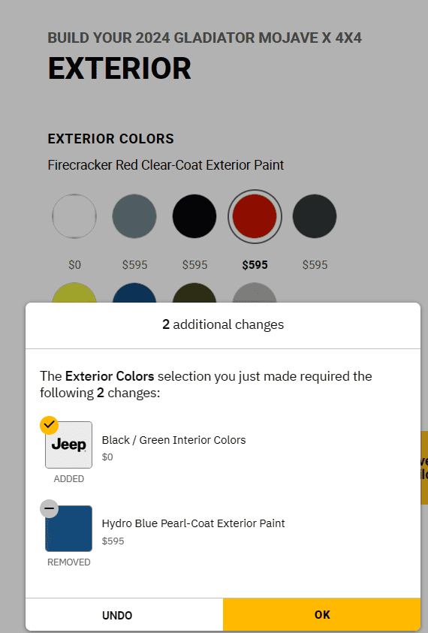Screen dimensions: 428x633
Task: Select the dark charcoal exterior color swatch
Action: point(315,216)
